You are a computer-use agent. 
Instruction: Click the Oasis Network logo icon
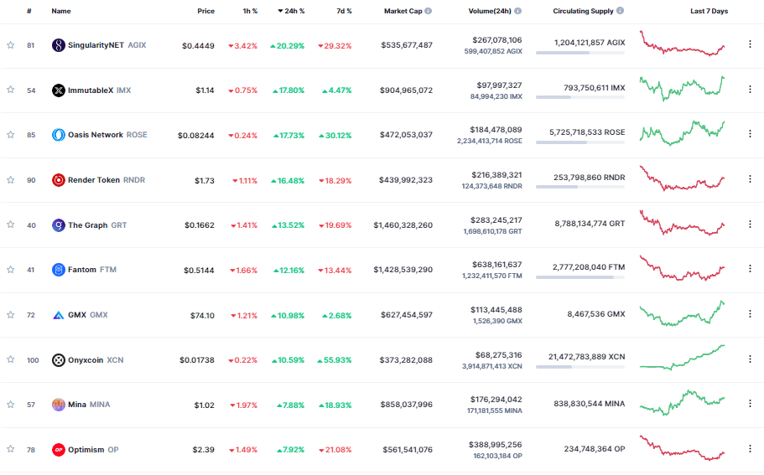[59, 135]
